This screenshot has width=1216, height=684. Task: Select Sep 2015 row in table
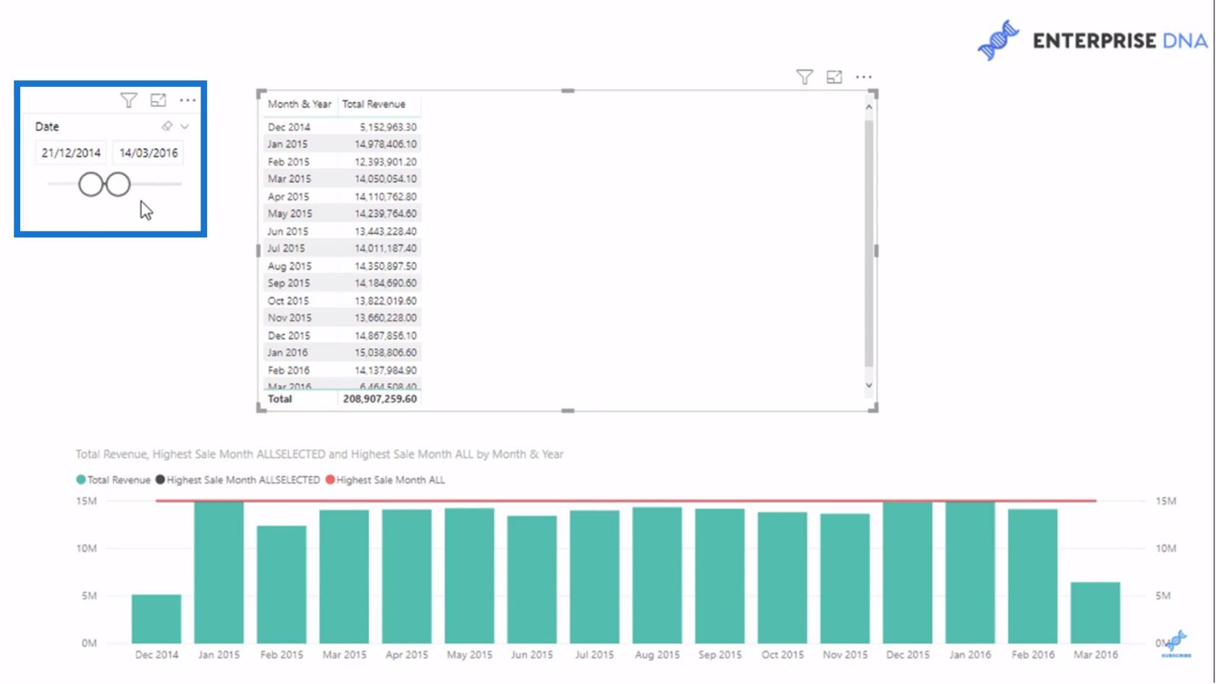click(342, 283)
